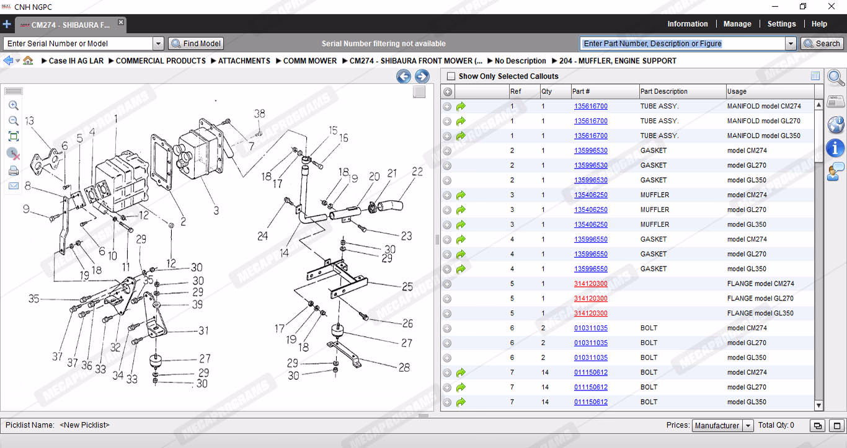Add the first TUBE ASSY. row to picklist

click(x=447, y=107)
